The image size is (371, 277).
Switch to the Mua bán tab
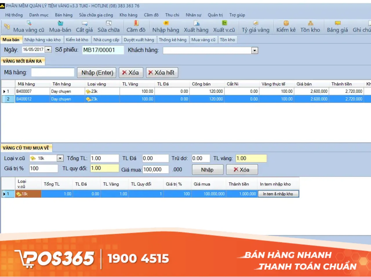11,40
